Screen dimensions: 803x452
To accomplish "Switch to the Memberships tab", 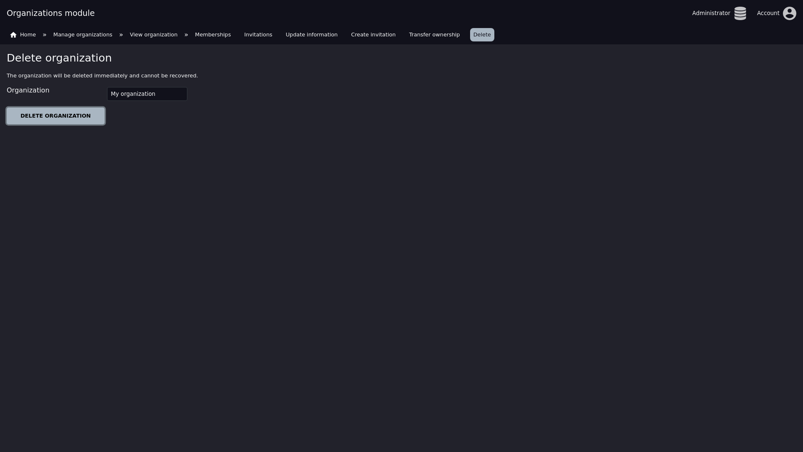I will (212, 35).
